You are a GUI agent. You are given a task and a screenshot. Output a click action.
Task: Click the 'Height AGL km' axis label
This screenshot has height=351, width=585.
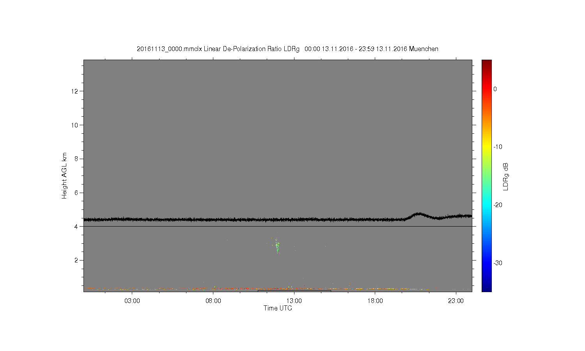pyautogui.click(x=64, y=175)
